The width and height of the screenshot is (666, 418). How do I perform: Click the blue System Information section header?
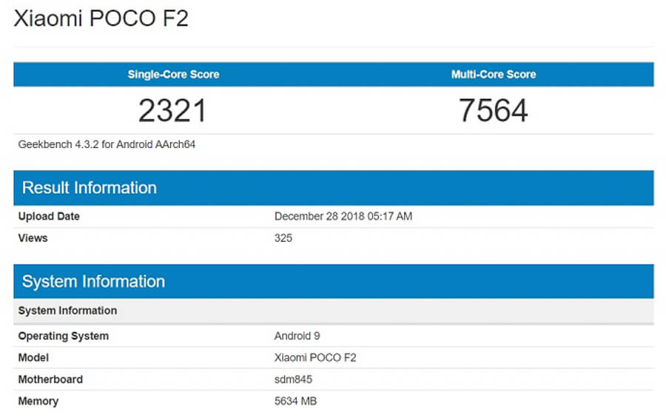tap(93, 282)
